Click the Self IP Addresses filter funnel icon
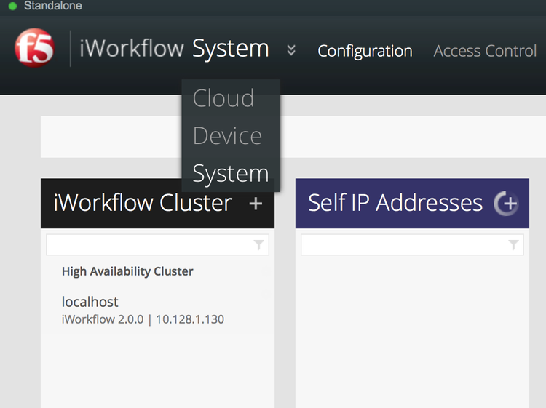The image size is (546, 408). [x=514, y=246]
